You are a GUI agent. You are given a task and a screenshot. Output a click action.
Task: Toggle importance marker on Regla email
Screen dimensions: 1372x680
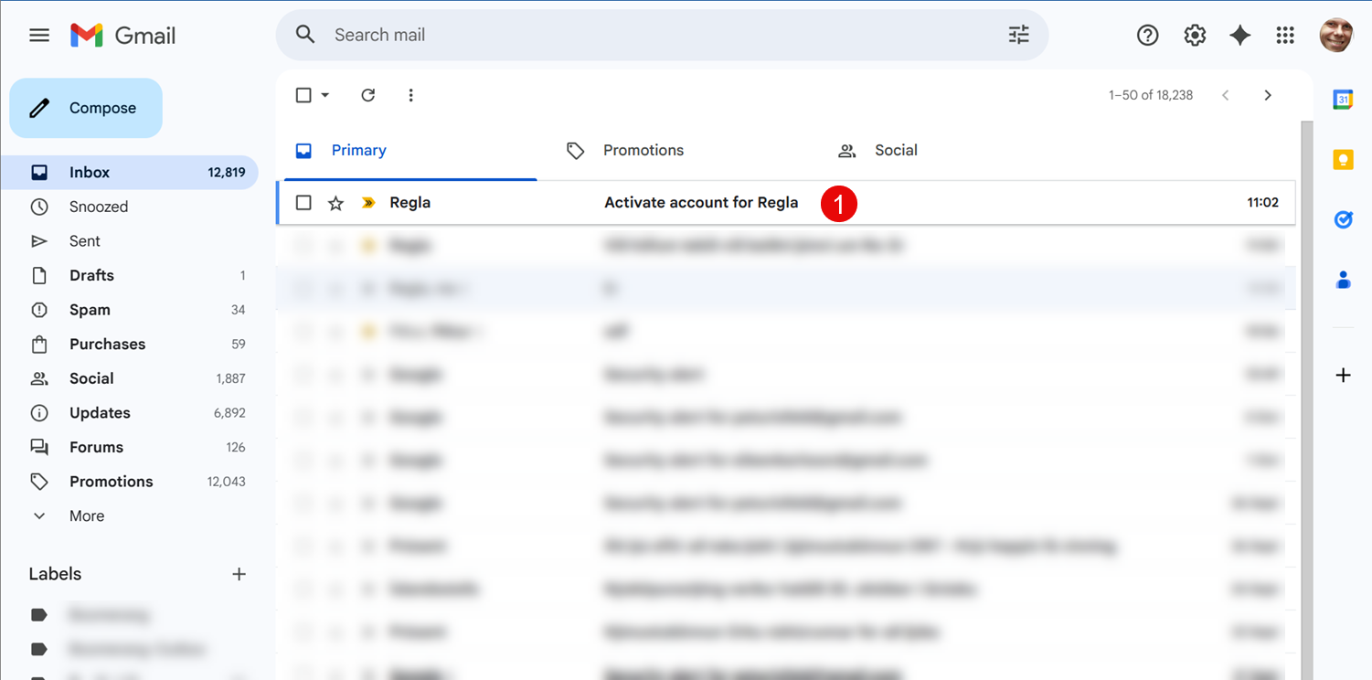(x=368, y=203)
